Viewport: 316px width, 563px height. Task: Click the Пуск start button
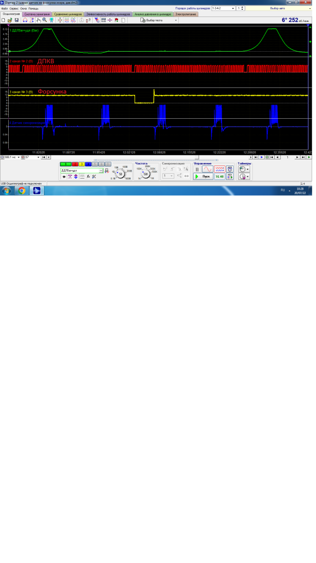[x=203, y=176]
